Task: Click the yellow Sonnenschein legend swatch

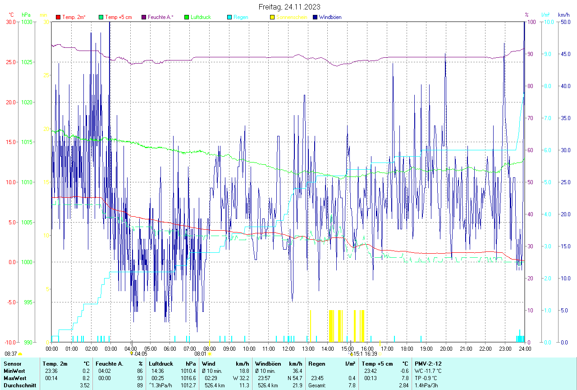Action: click(x=272, y=17)
